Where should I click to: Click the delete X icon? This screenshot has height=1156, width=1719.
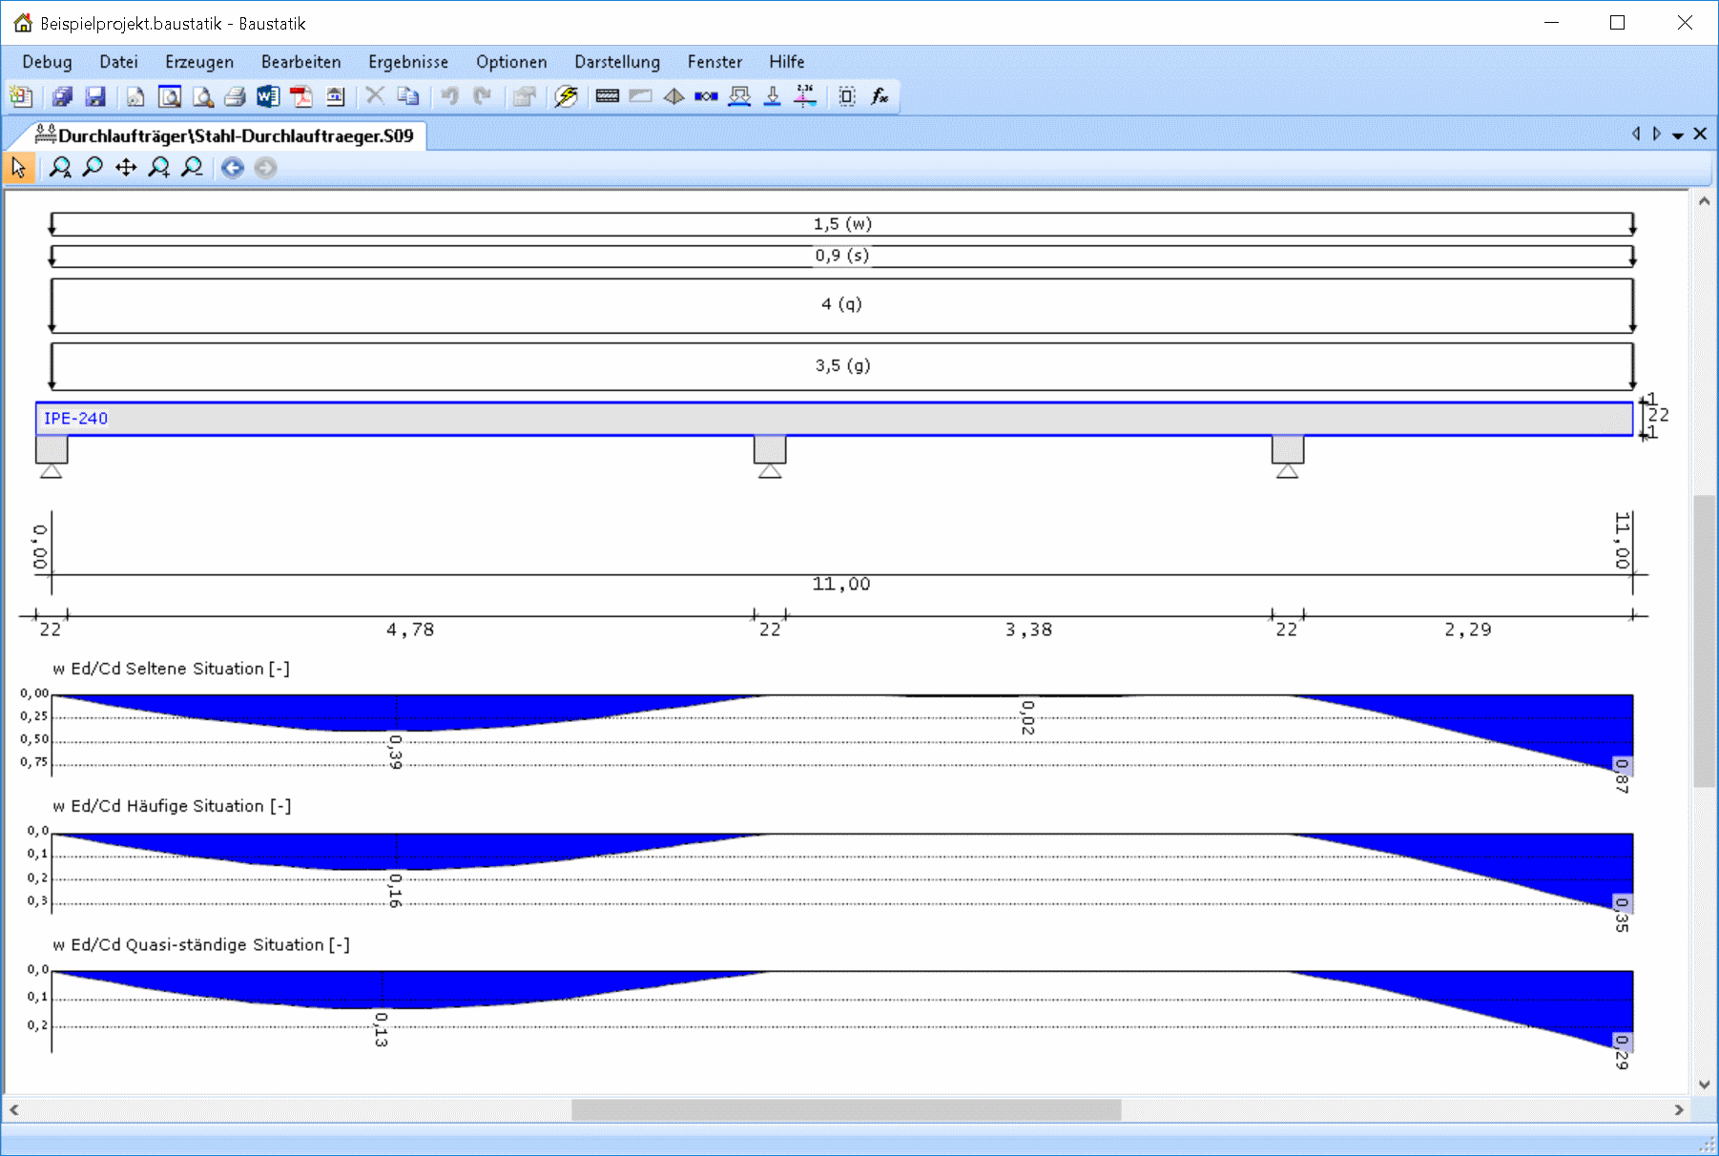click(375, 95)
